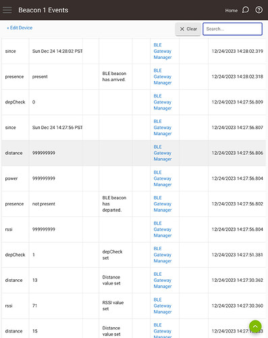Screen dimensions: 268x338
Task: Go to the Home menu item
Action: (x=232, y=10)
